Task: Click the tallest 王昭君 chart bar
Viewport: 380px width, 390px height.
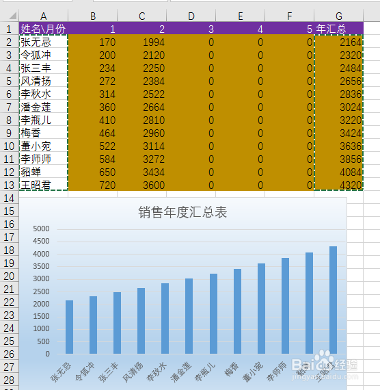Action: pos(333,300)
